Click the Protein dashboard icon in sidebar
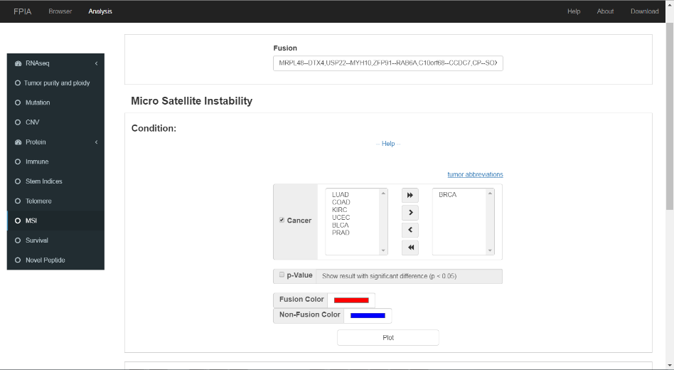 18,142
